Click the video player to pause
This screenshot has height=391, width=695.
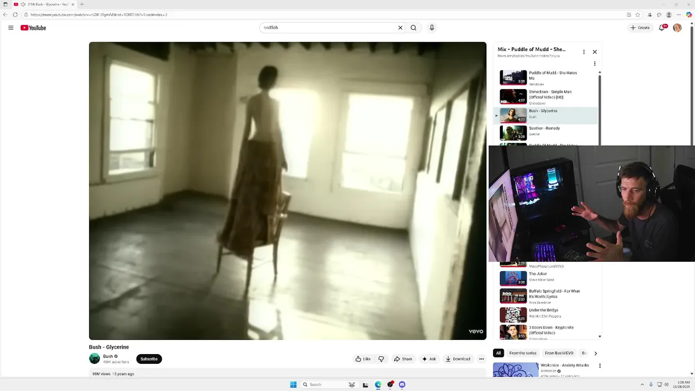[288, 191]
